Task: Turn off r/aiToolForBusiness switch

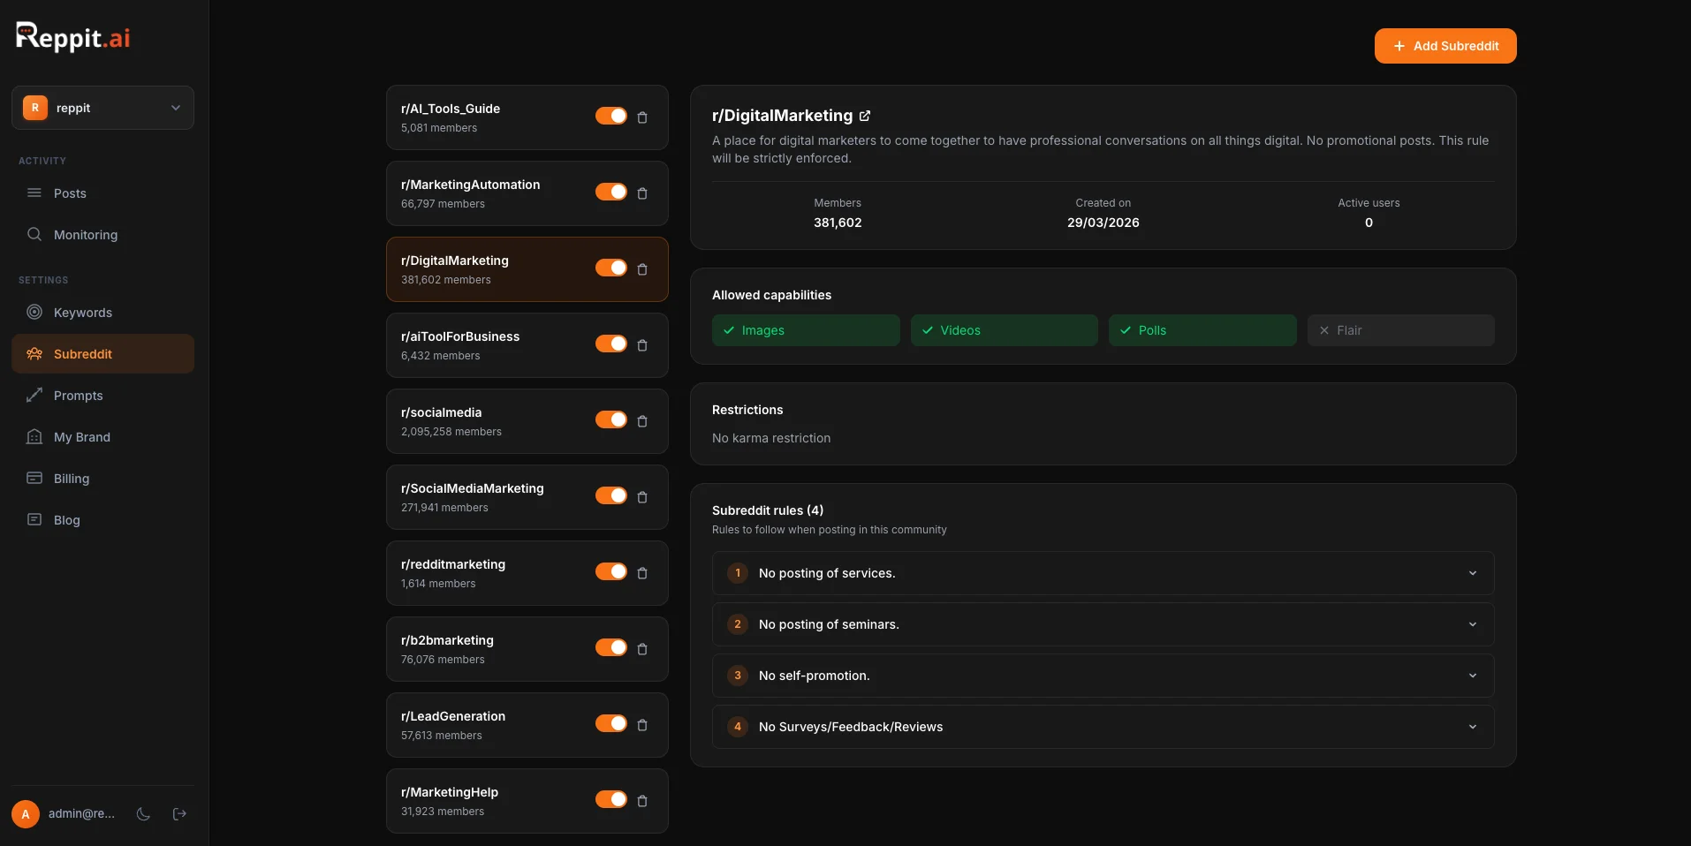Action: [x=610, y=344]
